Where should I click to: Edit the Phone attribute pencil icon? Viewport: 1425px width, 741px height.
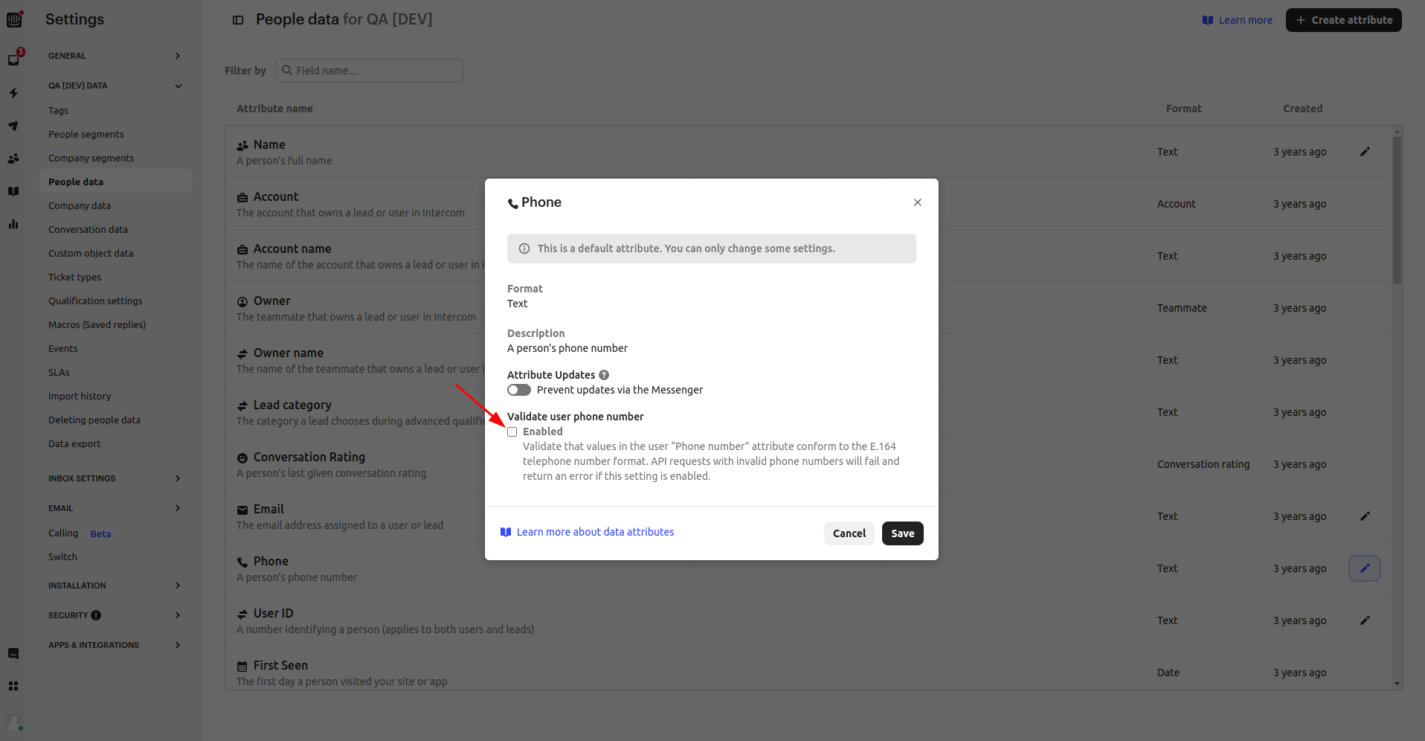click(1365, 568)
